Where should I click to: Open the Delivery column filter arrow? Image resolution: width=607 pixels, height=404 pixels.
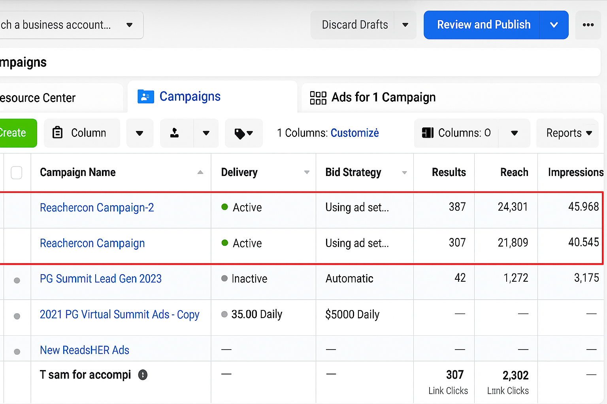pos(307,172)
